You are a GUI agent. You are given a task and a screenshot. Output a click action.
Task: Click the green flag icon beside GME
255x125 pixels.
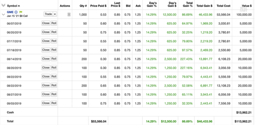point(20,12)
